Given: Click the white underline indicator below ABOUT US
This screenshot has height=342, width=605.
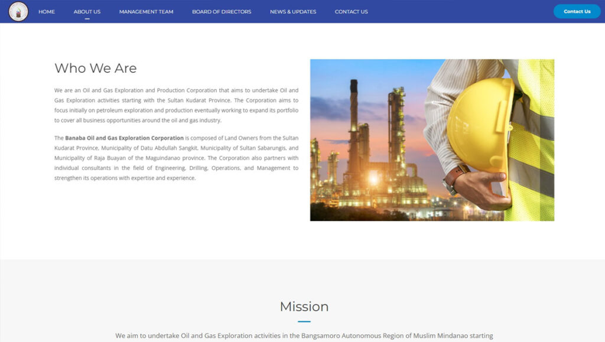Looking at the screenshot, I should (87, 19).
